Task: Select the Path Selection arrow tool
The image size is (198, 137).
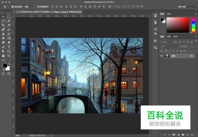Action: (x=3, y=51)
